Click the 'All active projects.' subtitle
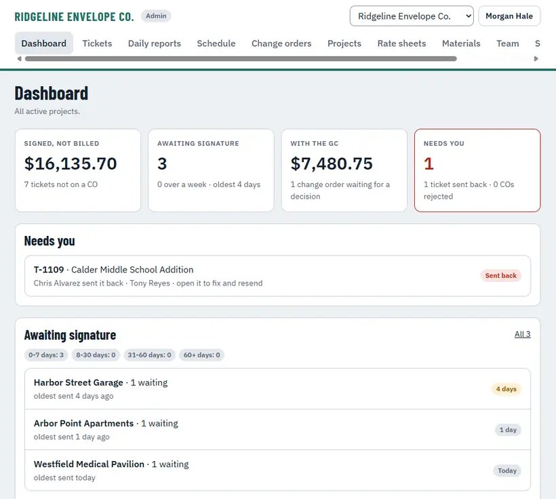Viewport: 556px width, 499px height. click(x=47, y=111)
